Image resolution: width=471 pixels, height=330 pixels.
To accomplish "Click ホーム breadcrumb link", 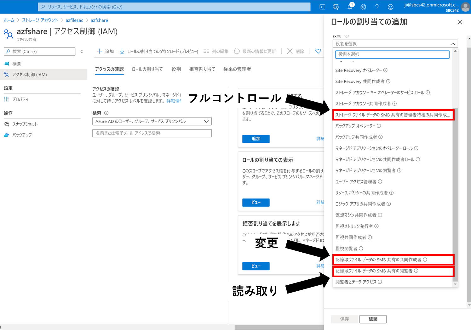I will (9, 20).
